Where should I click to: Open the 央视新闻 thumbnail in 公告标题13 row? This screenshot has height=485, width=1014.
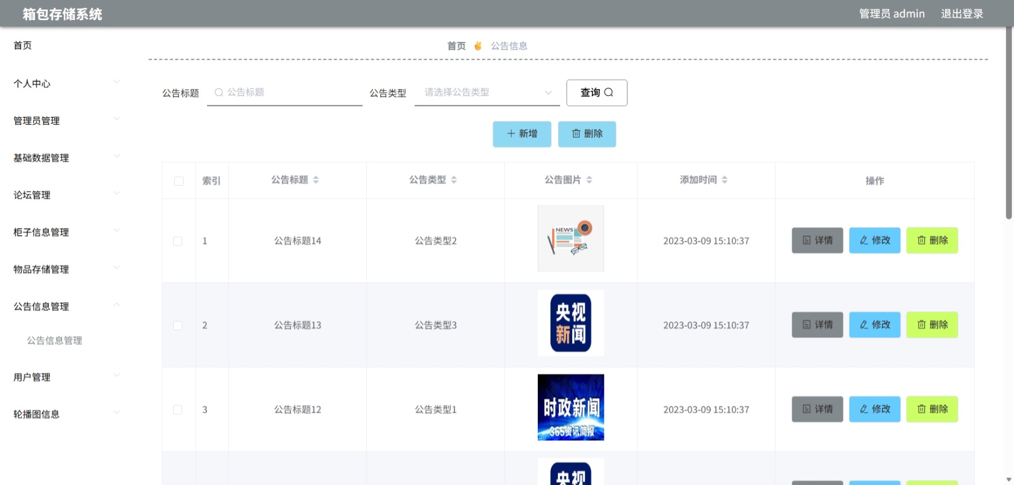pyautogui.click(x=571, y=323)
